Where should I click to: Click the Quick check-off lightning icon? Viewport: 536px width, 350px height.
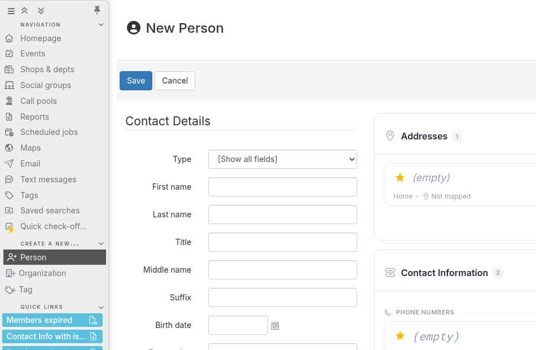tap(10, 227)
